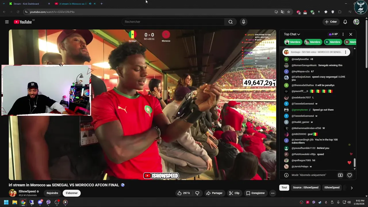
Task: Click the Partager share button
Action: (214, 193)
